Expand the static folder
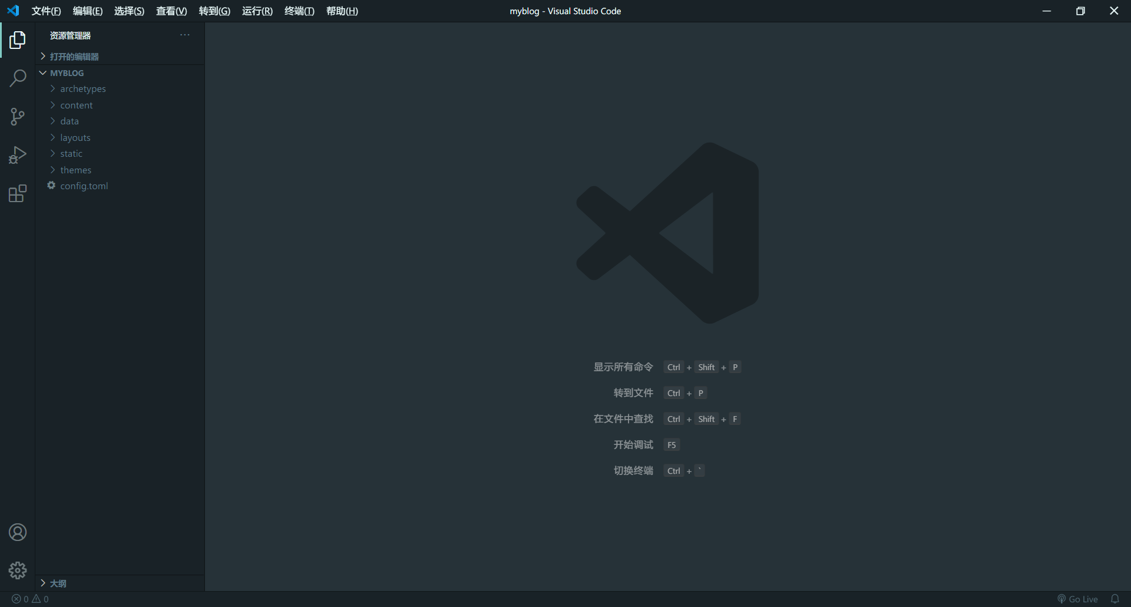Image resolution: width=1131 pixels, height=607 pixels. click(120, 154)
